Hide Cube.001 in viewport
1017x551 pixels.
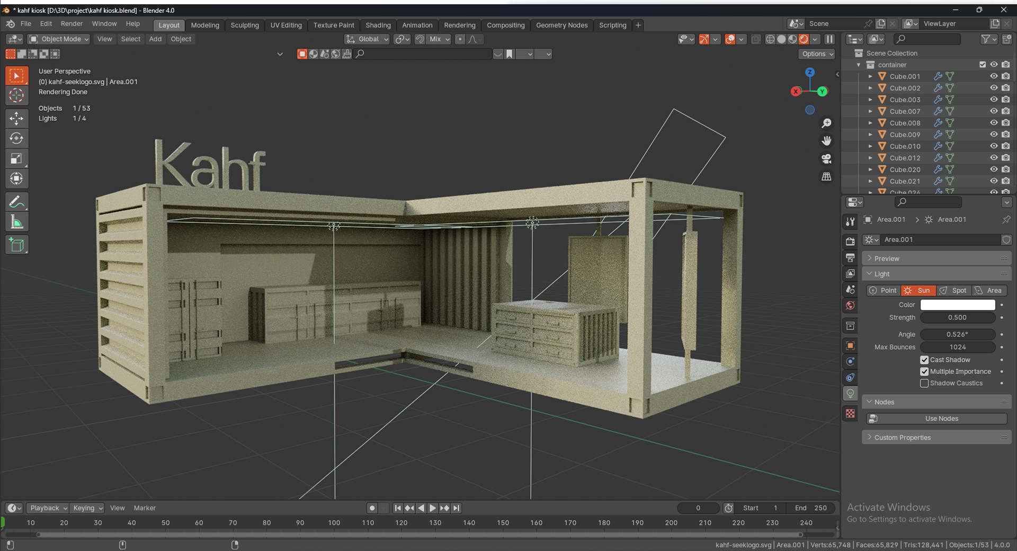(x=994, y=76)
